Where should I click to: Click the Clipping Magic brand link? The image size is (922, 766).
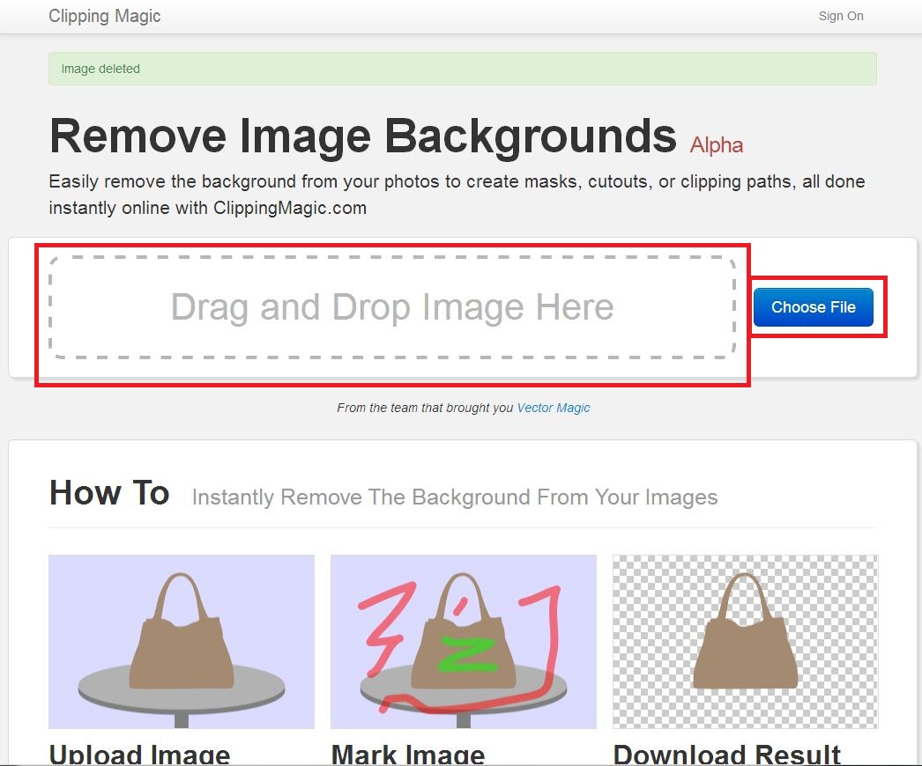[x=104, y=16]
